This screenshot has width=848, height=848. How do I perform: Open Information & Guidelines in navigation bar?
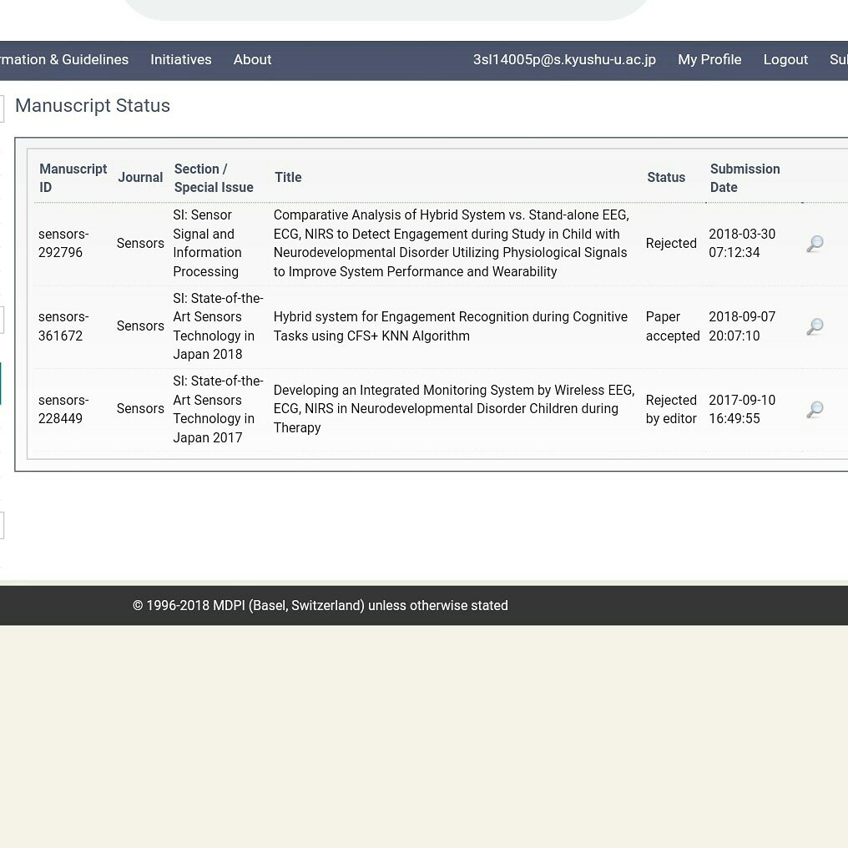(64, 60)
